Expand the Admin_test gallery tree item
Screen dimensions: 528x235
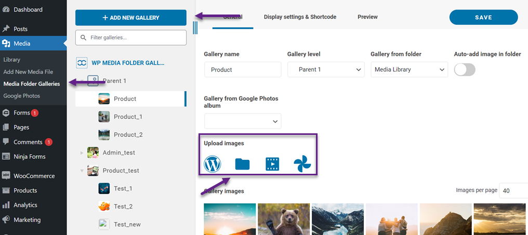(82, 153)
